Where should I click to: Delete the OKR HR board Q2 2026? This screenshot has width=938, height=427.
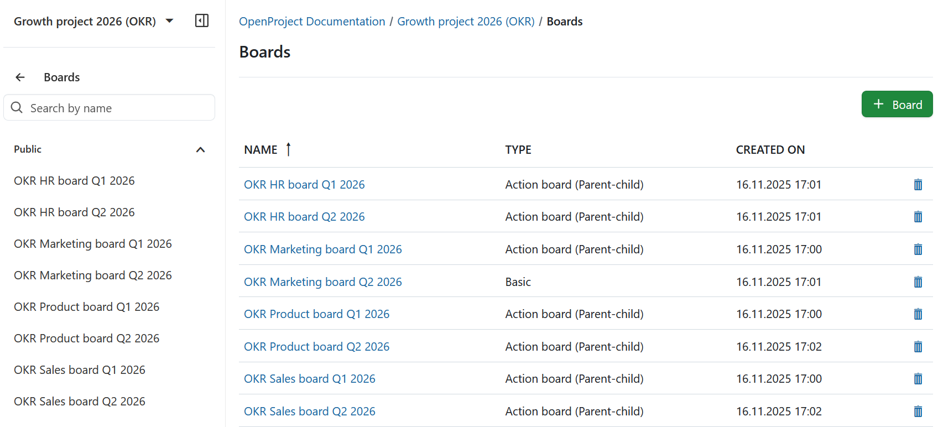point(918,217)
